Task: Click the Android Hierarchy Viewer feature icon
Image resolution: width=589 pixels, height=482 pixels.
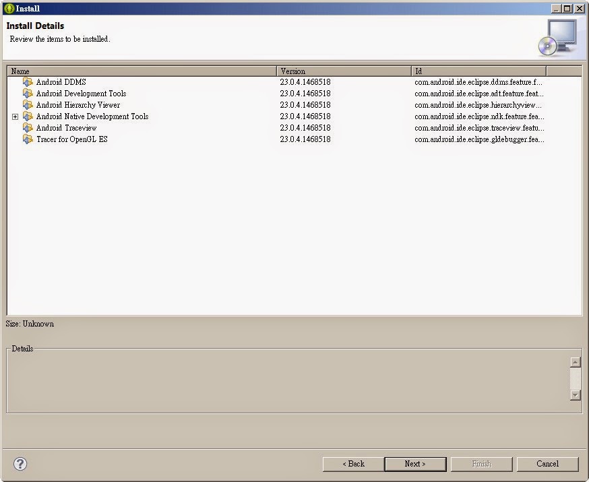Action: (x=28, y=104)
